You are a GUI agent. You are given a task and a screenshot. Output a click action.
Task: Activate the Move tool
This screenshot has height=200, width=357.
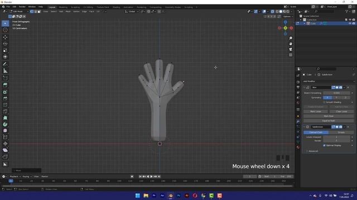coord(5,37)
